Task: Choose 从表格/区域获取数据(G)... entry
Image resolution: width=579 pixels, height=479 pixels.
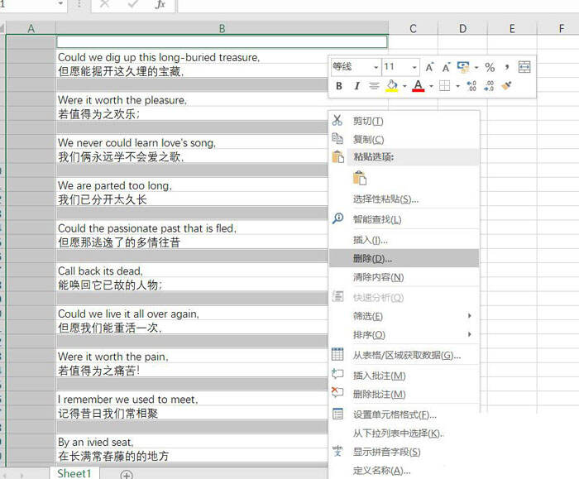Action: point(404,355)
